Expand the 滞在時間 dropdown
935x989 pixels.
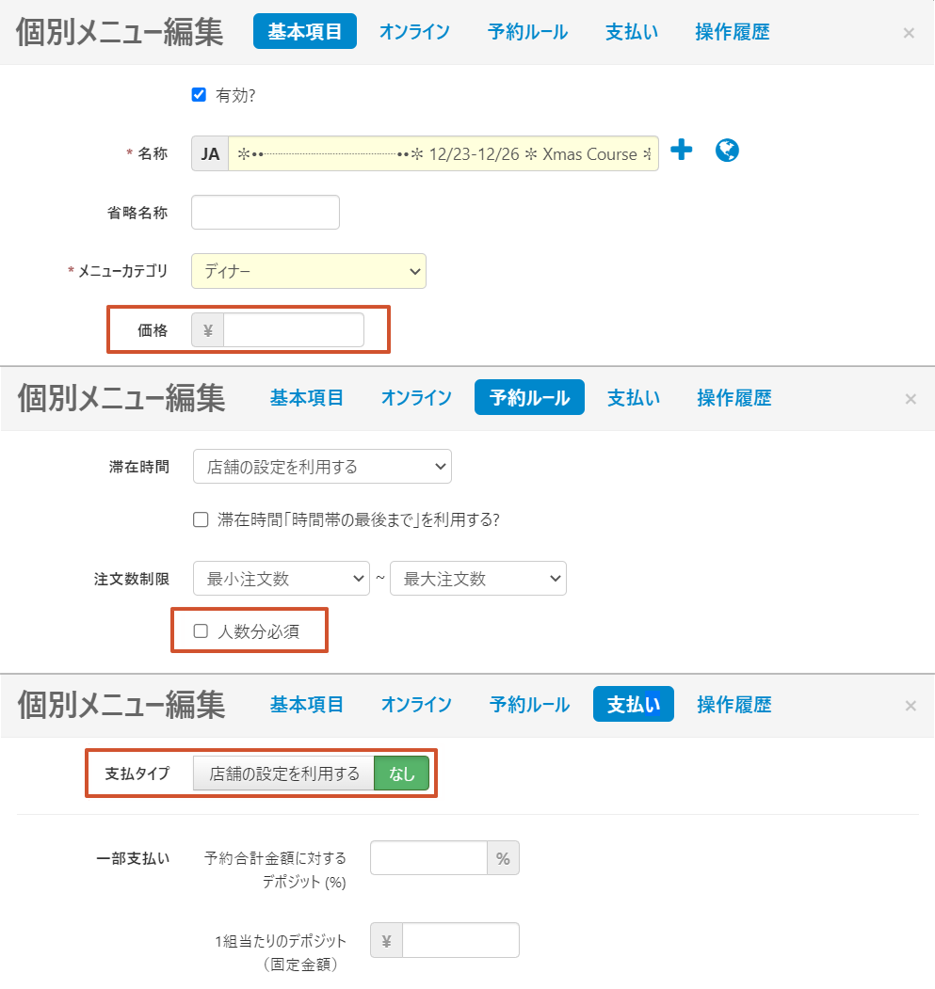[322, 466]
